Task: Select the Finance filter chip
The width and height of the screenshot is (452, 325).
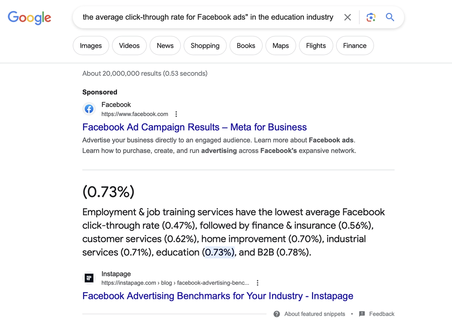Action: click(355, 46)
